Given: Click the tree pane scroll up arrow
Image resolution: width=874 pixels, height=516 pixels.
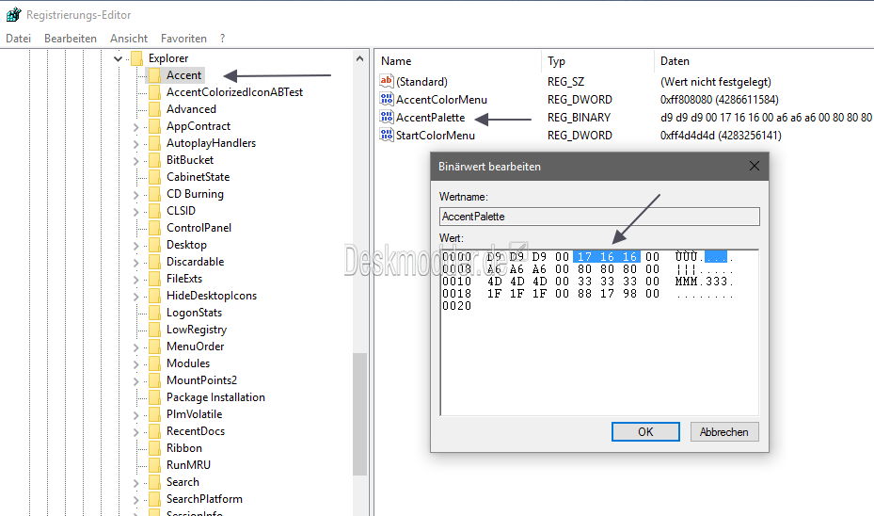Looking at the screenshot, I should 359,58.
